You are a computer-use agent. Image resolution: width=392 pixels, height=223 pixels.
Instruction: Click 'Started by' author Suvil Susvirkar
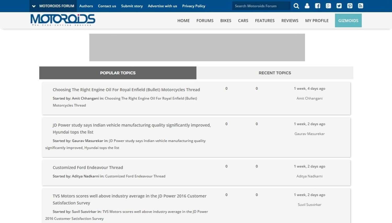click(x=84, y=212)
